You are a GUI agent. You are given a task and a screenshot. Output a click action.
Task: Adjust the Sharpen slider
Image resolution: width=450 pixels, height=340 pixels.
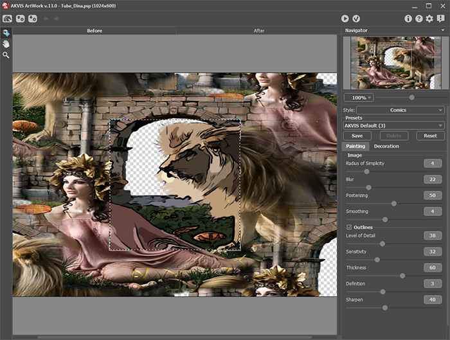click(385, 308)
